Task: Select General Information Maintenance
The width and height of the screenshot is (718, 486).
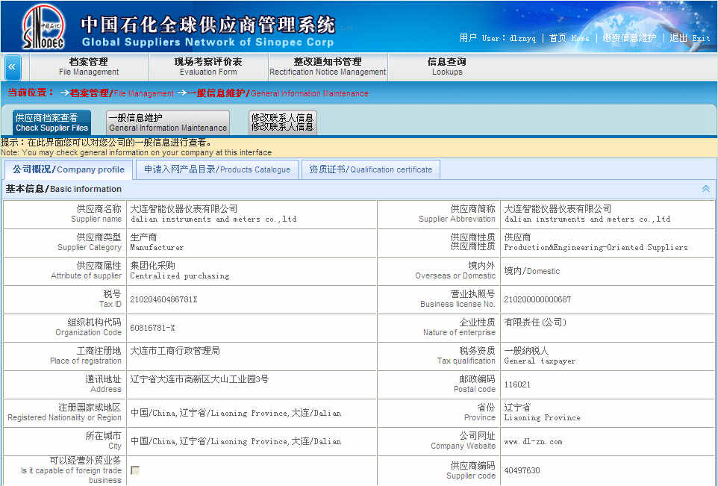Action: point(167,122)
